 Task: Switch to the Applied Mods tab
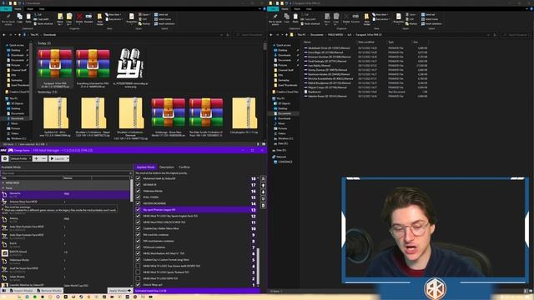click(x=145, y=167)
